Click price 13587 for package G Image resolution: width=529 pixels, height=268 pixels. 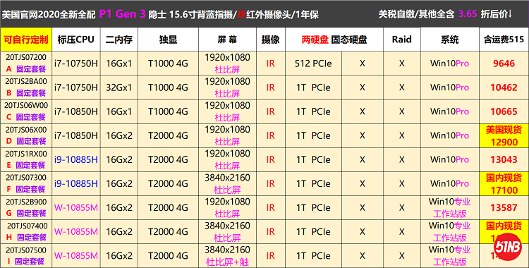pyautogui.click(x=504, y=207)
